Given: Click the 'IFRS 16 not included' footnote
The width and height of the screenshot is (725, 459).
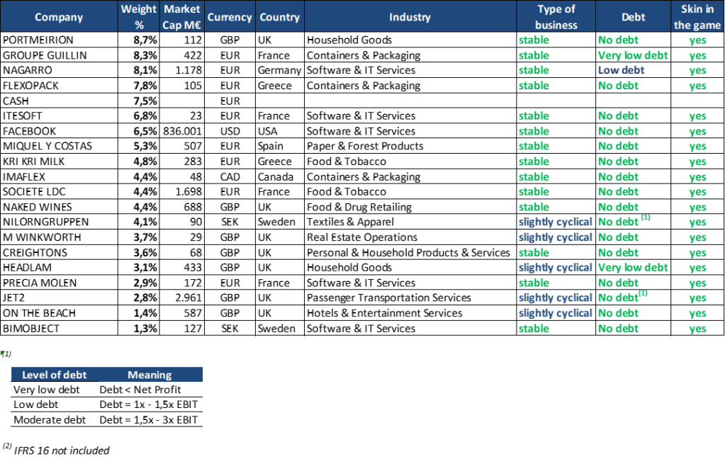Looking at the screenshot, I should click(x=61, y=450).
